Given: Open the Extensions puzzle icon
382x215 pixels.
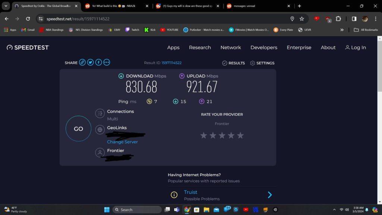Looking at the screenshot, I should [338, 19].
